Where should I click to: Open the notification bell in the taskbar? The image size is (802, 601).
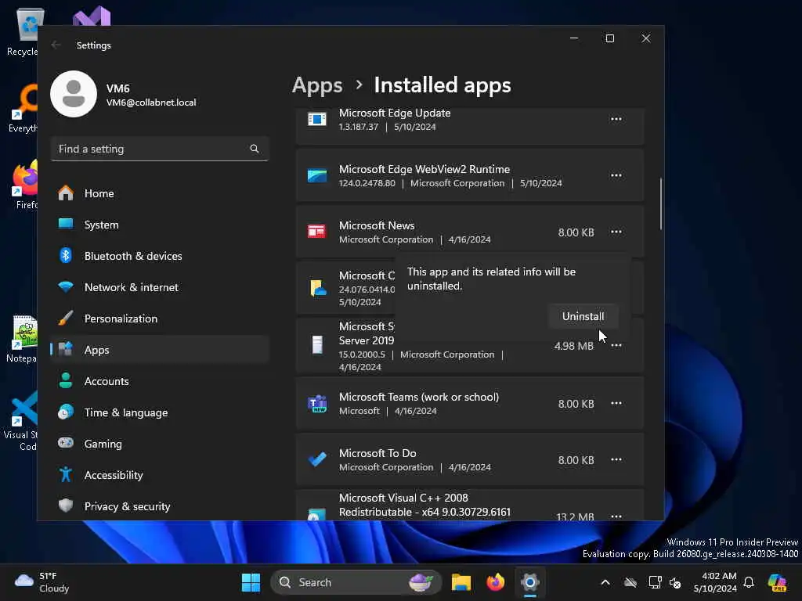point(749,582)
